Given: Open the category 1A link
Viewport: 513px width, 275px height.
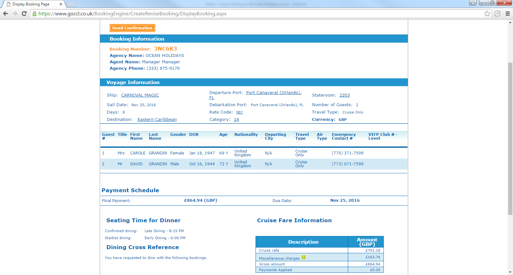Looking at the screenshot, I should click(x=236, y=120).
